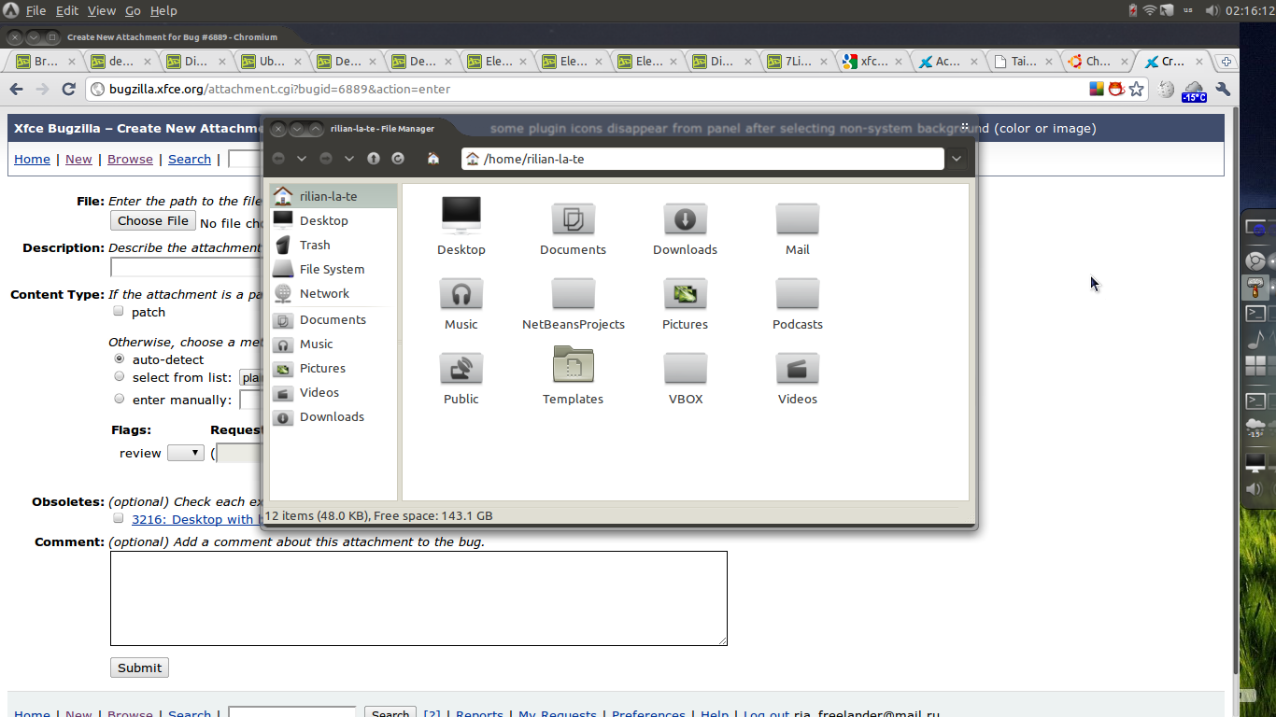Viewport: 1276px width, 717px height.
Task: Click inside the Comment text area
Action: (x=418, y=597)
